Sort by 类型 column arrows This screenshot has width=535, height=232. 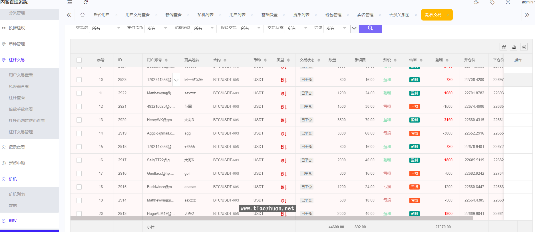[288, 60]
